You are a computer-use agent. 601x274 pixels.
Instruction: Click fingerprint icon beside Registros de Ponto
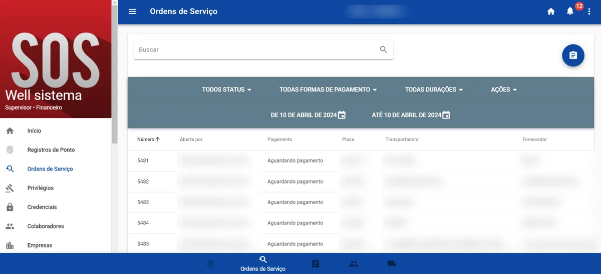point(10,149)
